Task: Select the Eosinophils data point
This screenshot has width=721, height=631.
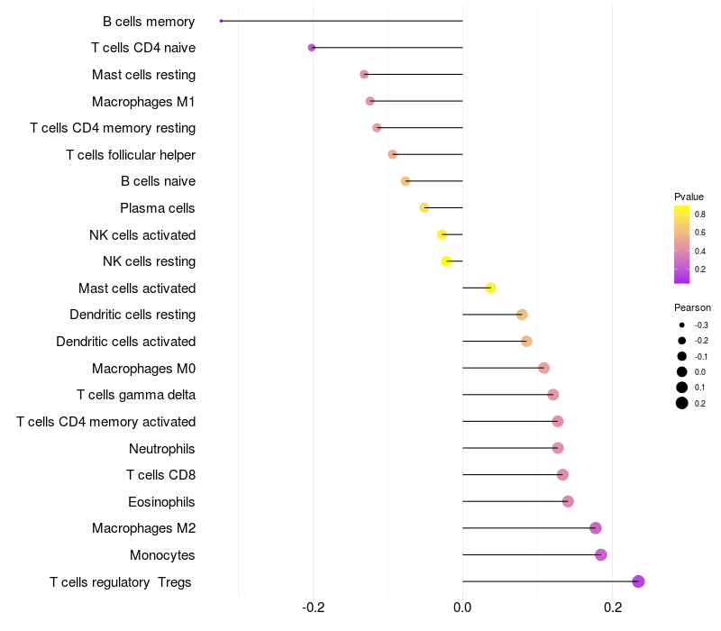Action: pyautogui.click(x=568, y=501)
